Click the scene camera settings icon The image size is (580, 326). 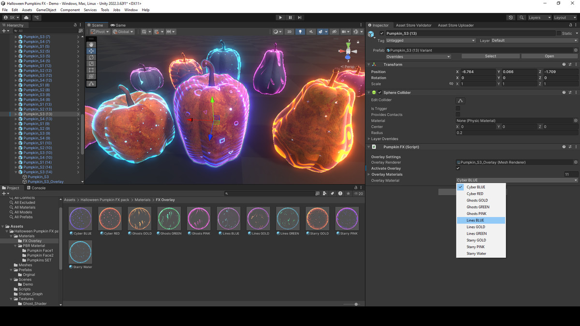tap(346, 32)
